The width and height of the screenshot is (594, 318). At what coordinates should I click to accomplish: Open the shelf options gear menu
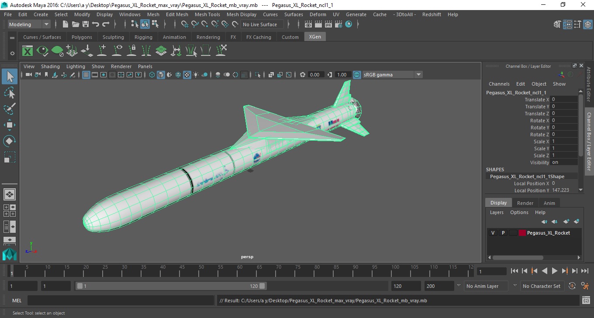click(12, 53)
